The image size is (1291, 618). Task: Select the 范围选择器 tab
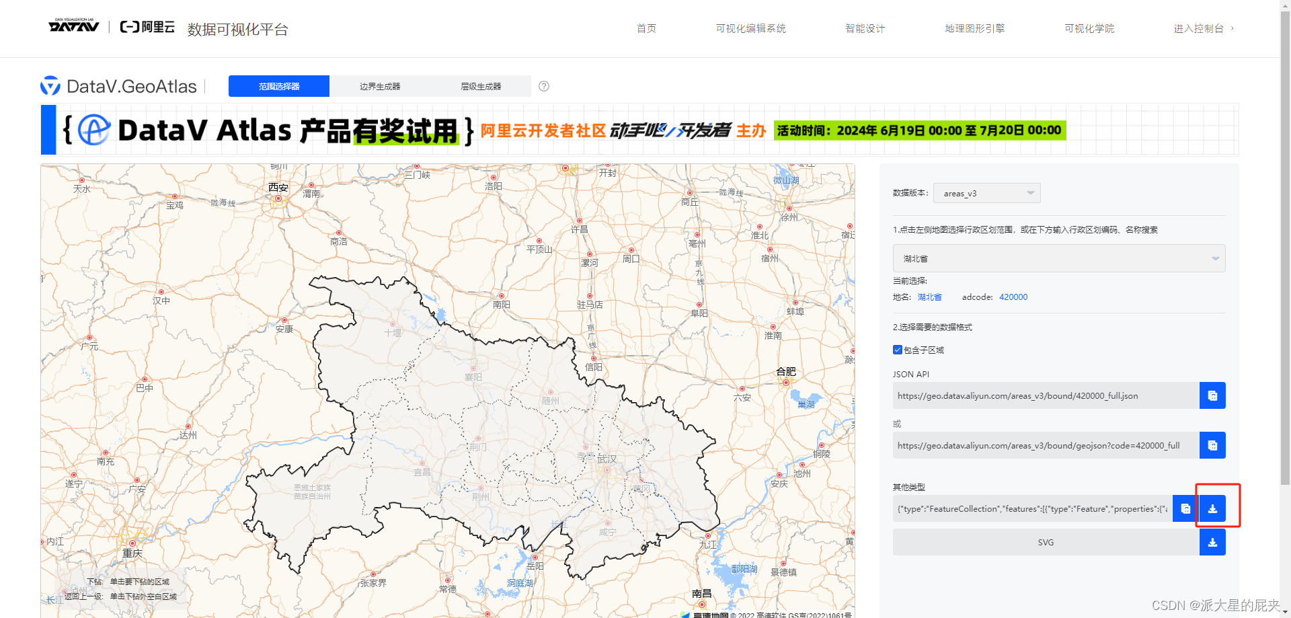pos(279,86)
